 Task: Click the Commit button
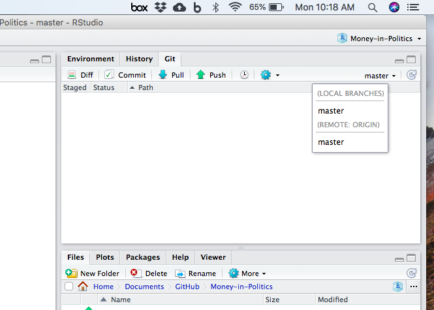pyautogui.click(x=125, y=75)
